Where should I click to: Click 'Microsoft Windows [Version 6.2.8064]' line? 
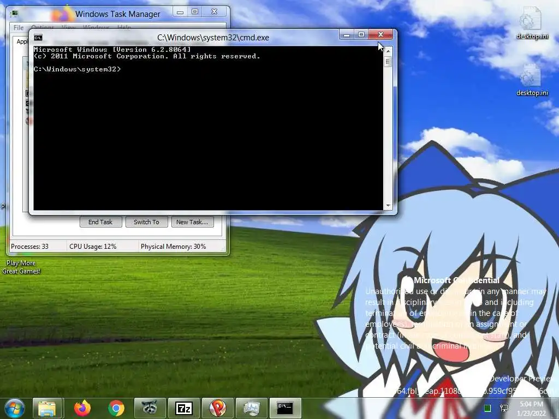[x=112, y=50]
